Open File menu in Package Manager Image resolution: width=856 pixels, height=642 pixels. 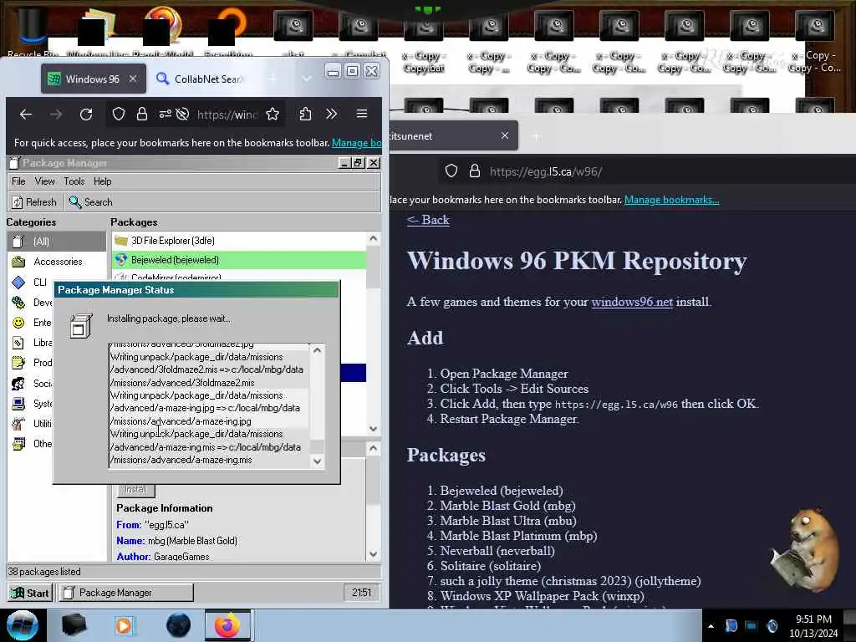[18, 181]
